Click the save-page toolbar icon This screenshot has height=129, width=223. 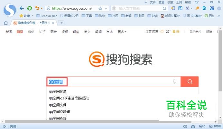tap(180, 8)
